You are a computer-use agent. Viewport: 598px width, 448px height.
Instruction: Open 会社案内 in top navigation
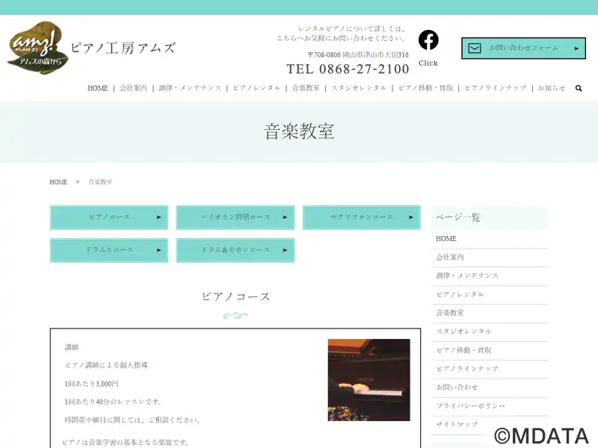(x=133, y=88)
